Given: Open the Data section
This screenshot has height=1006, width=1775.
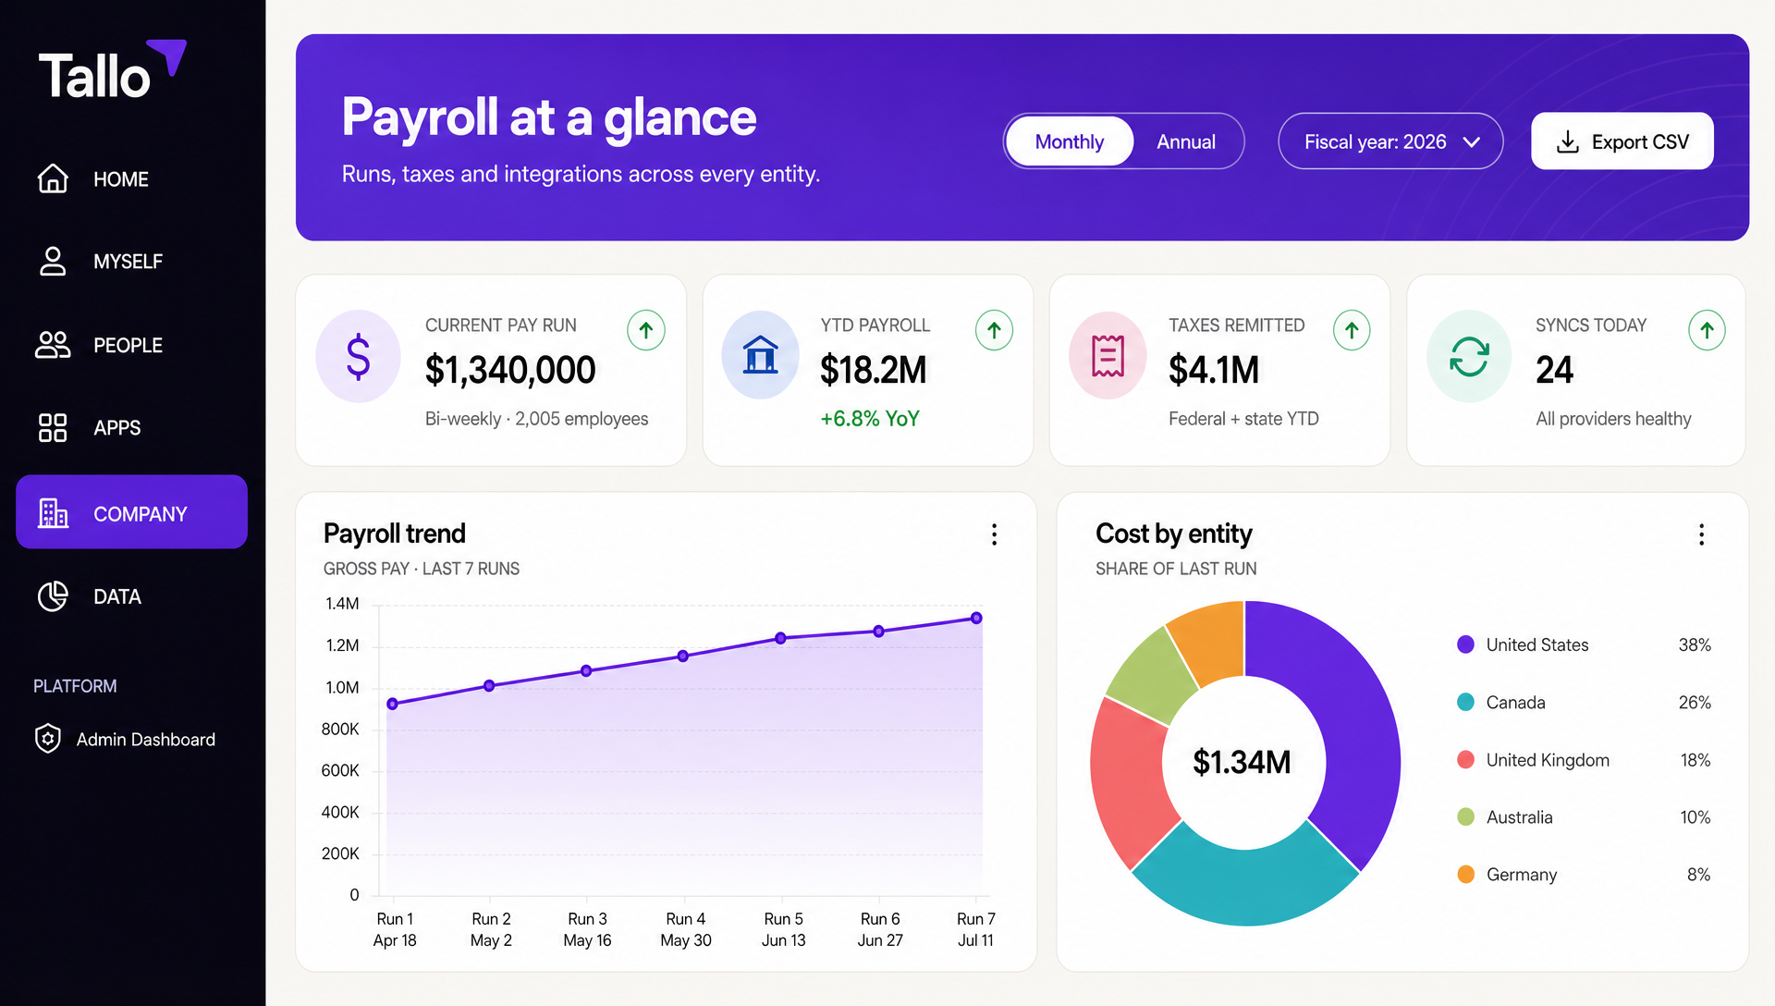Looking at the screenshot, I should 131,596.
